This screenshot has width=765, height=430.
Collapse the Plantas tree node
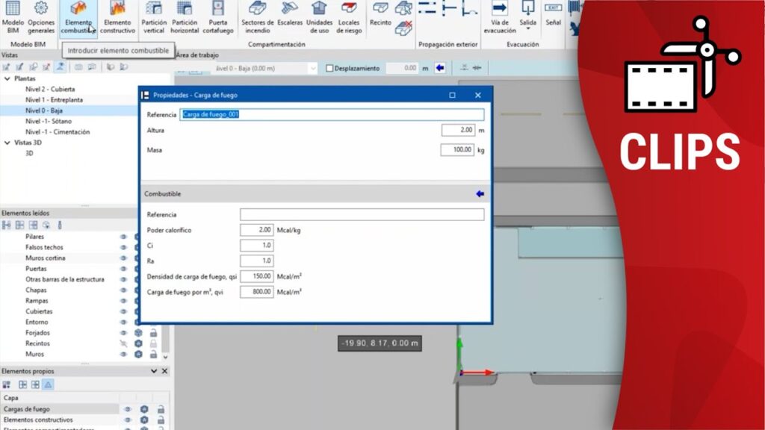click(7, 78)
